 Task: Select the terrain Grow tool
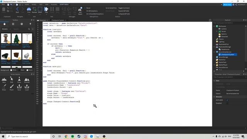tap(19, 80)
